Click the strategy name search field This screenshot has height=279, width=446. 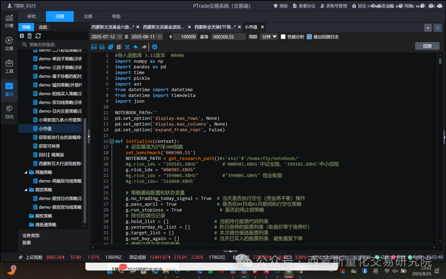(53, 44)
